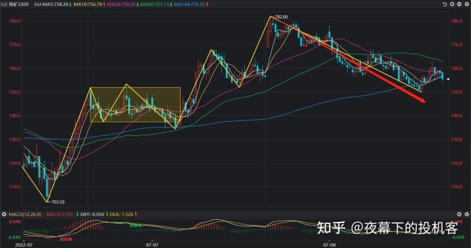Click the MA indicator name label
The height and width of the screenshot is (248, 471).
37,5
